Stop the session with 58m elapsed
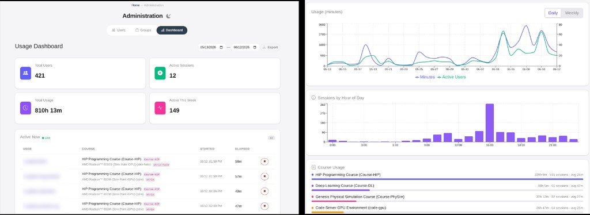The height and width of the screenshot is (215, 590). [x=264, y=162]
